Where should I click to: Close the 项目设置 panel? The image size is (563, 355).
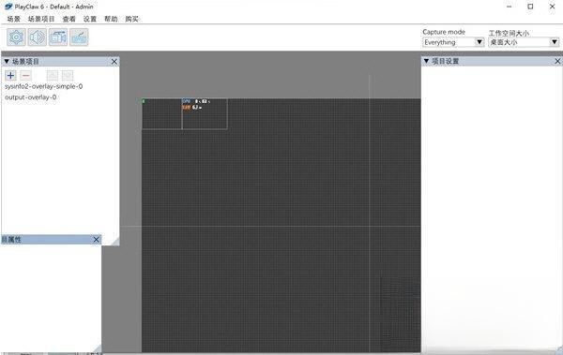tap(557, 61)
